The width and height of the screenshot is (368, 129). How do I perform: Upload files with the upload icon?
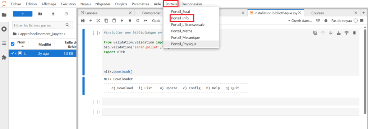[53, 14]
